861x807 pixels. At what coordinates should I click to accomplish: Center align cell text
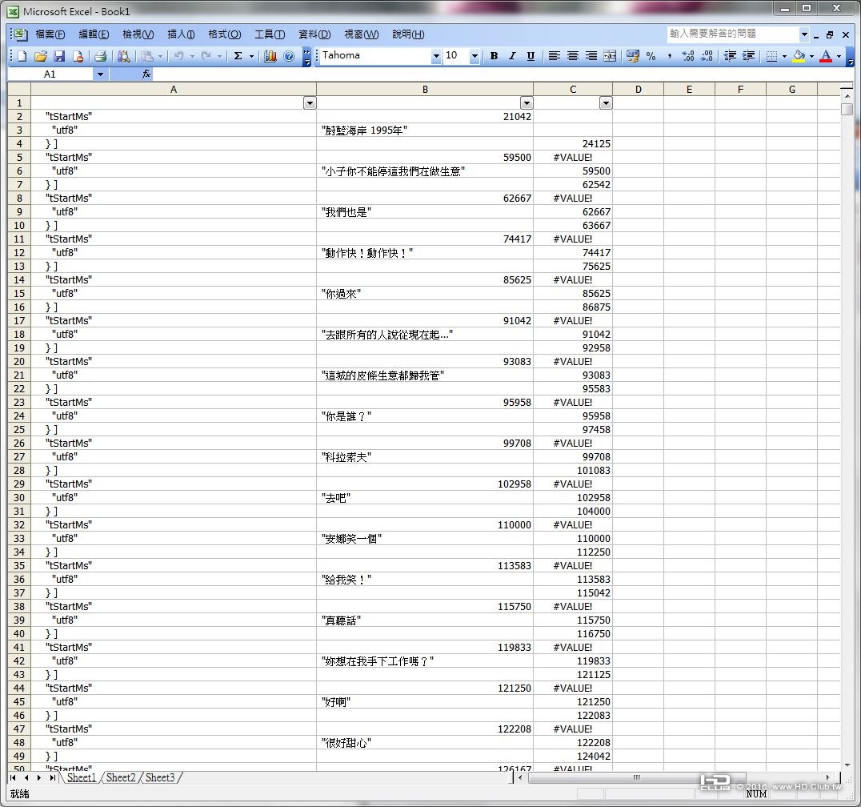tap(573, 56)
